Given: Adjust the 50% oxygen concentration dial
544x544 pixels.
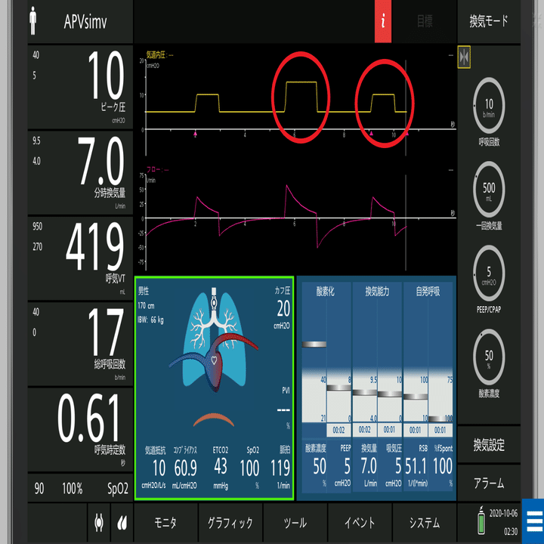Looking at the screenshot, I should pos(489,357).
